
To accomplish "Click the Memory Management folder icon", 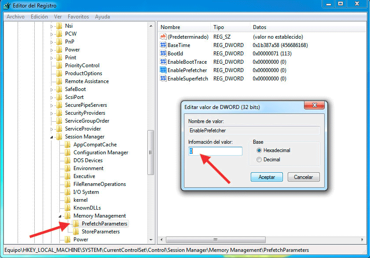I will (x=68, y=215).
